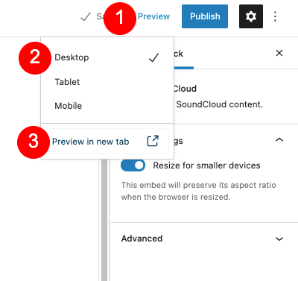Click the vertical editor scrollbar

(x=104, y=220)
